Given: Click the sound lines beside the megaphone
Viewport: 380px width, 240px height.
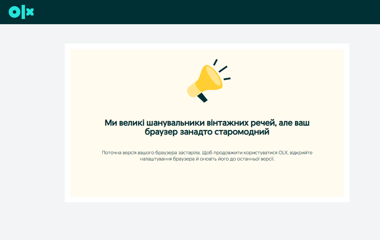Looking at the screenshot, I should click(x=223, y=69).
